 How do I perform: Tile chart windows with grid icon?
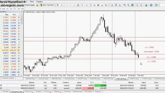tap(132, 5)
